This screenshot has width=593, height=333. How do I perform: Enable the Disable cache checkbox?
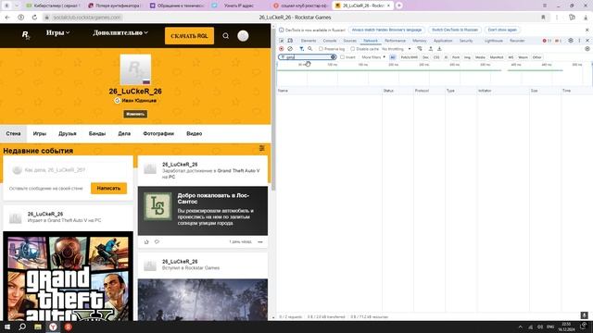tap(352, 49)
